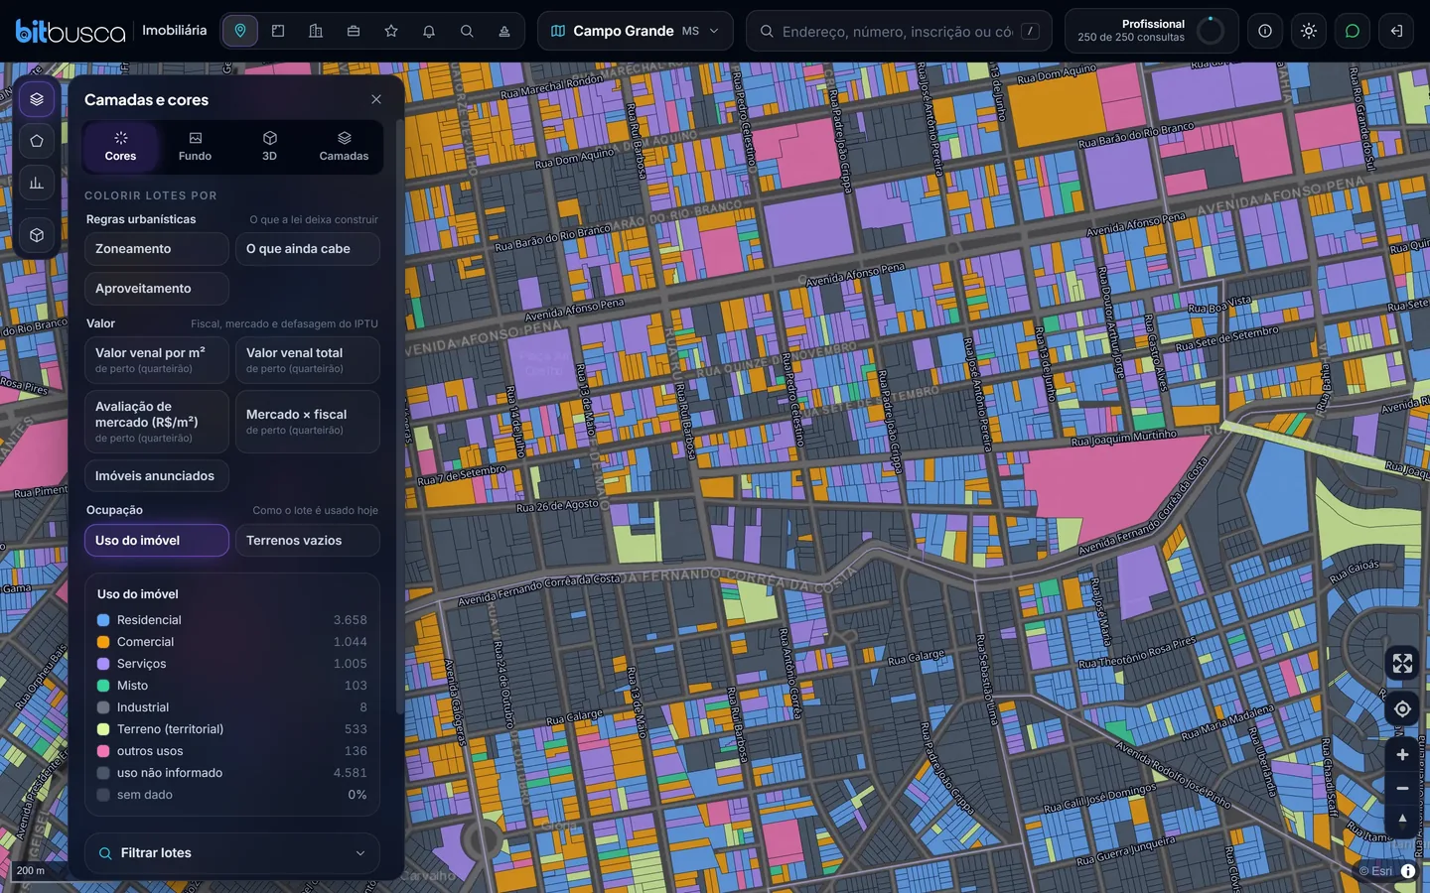Select Valor venal por m² option
1430x893 pixels.
coord(157,360)
